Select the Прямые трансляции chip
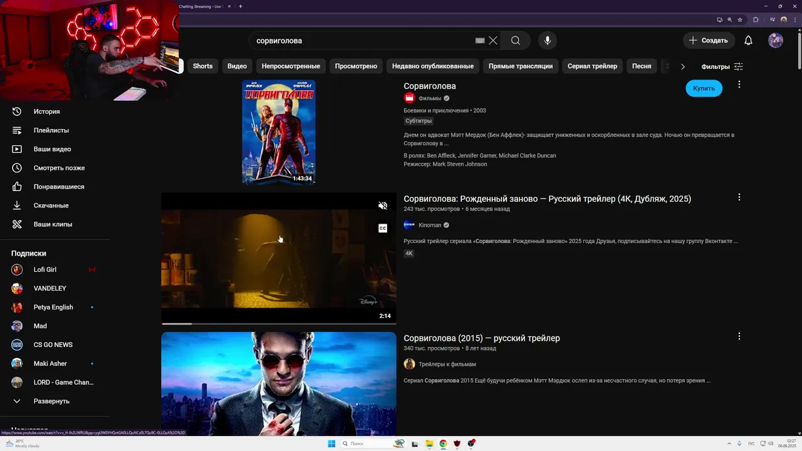802x451 pixels. coord(521,66)
